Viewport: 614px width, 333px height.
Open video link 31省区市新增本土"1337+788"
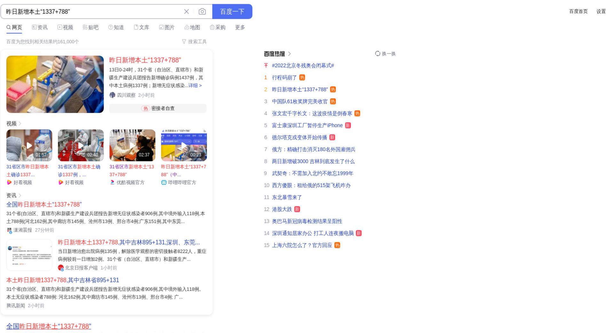132,171
